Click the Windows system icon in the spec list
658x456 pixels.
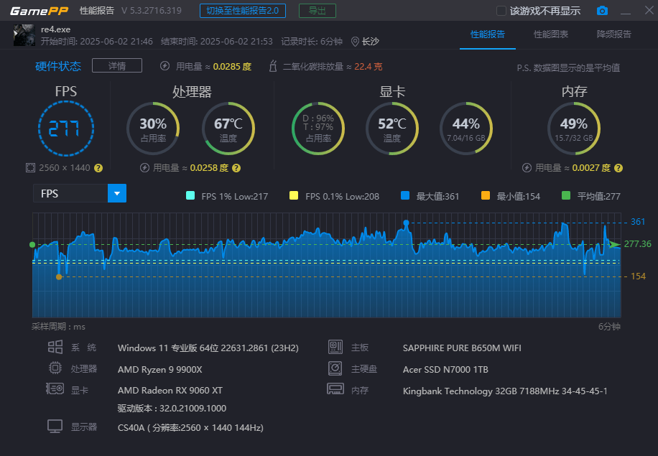click(55, 347)
